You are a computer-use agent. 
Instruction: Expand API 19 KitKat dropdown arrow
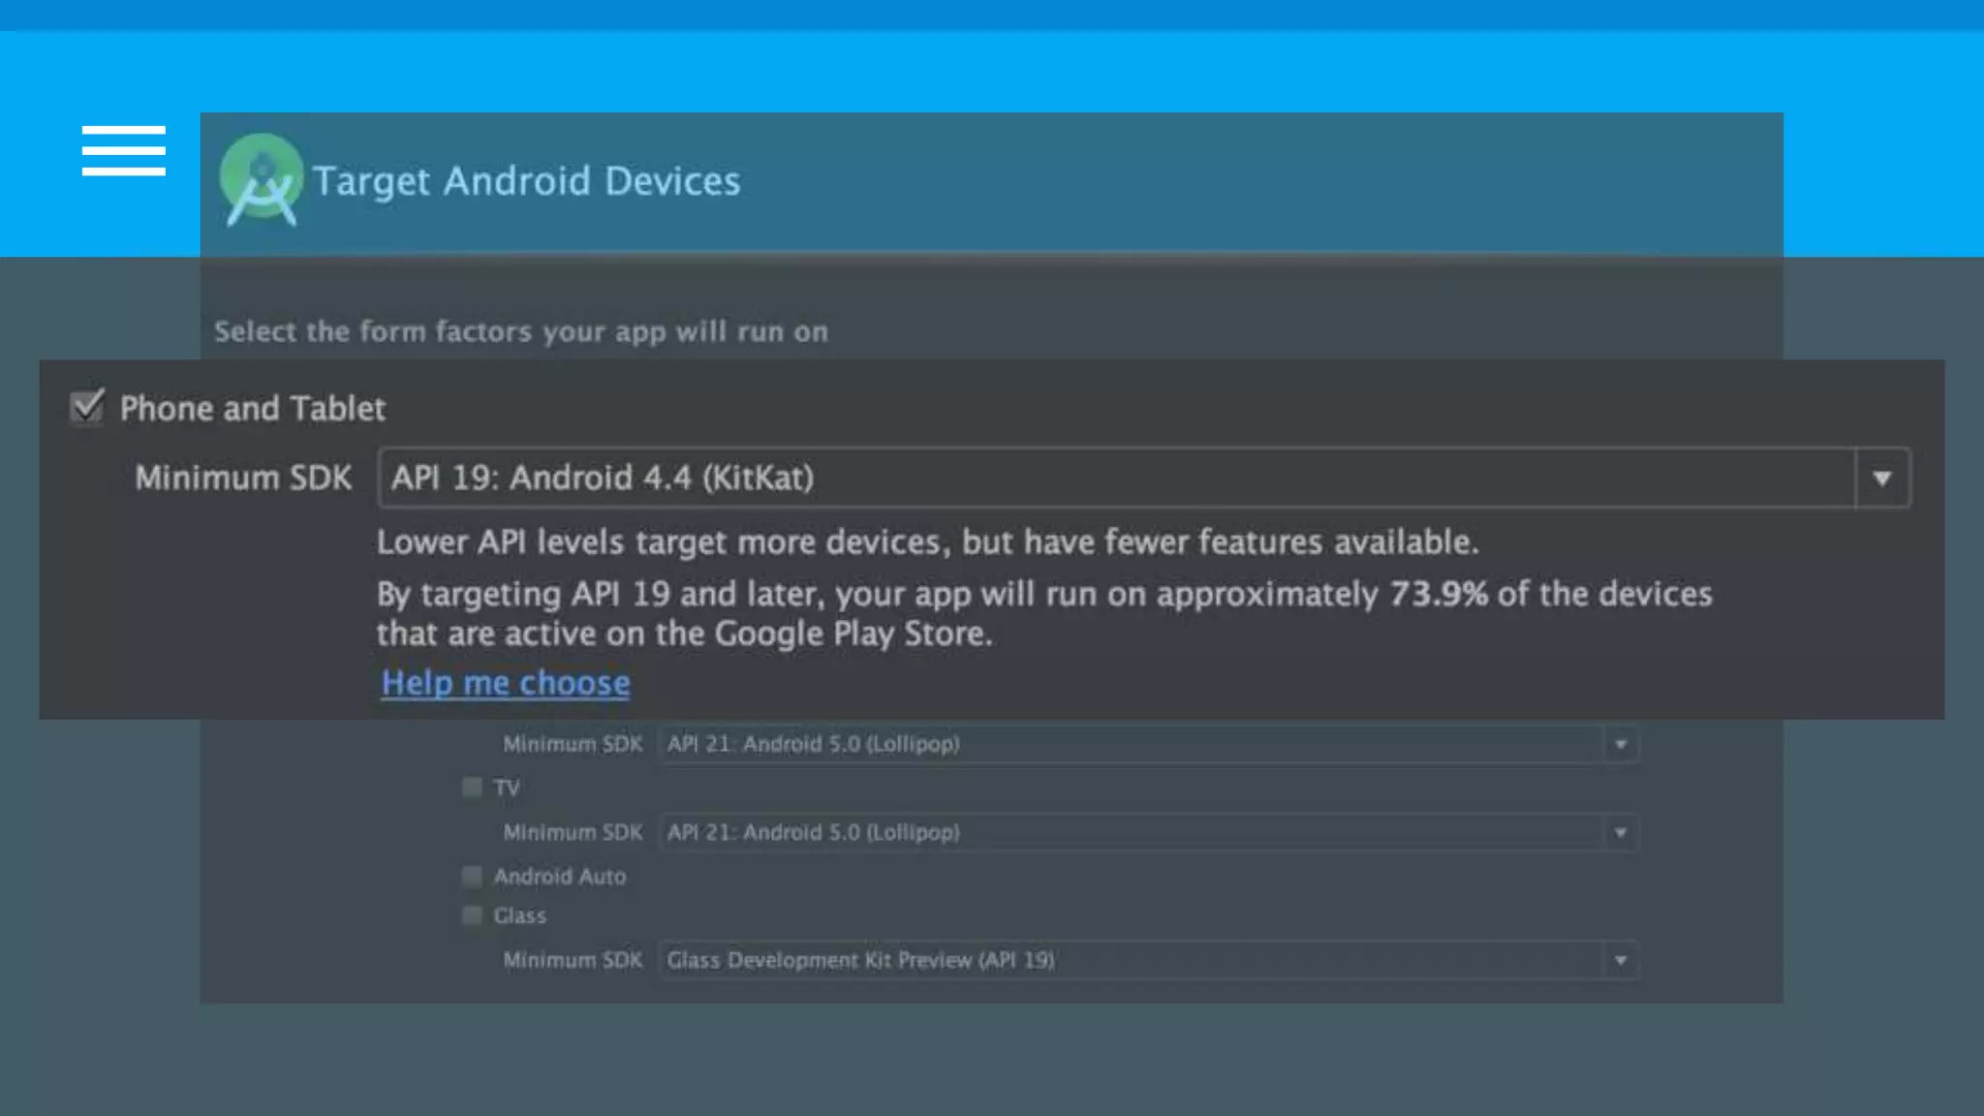tap(1881, 478)
